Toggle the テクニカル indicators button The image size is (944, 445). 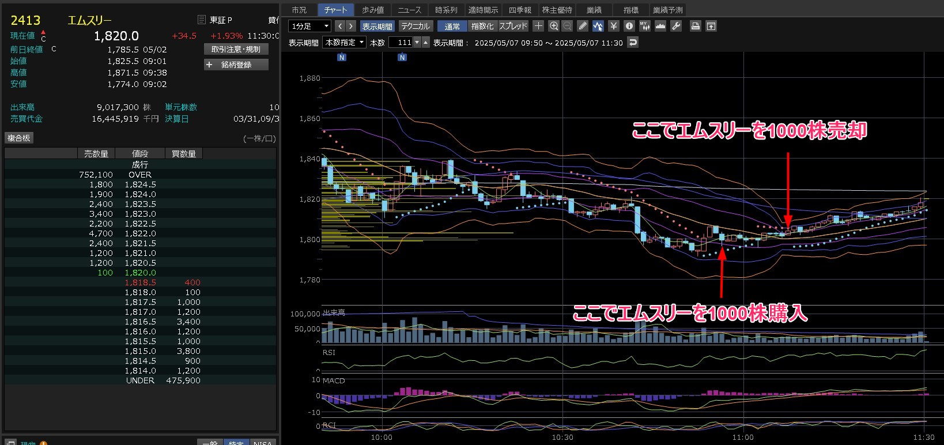click(x=415, y=26)
